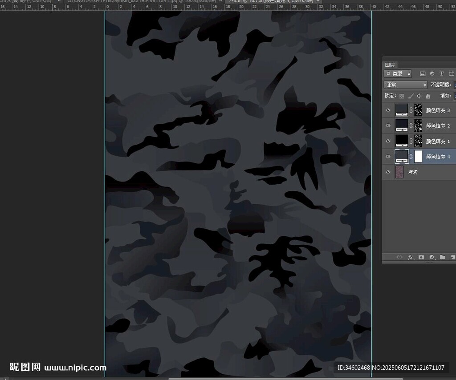Screen dimensions: 456x380
Task: Click the link layers chain icon
Action: [399, 257]
